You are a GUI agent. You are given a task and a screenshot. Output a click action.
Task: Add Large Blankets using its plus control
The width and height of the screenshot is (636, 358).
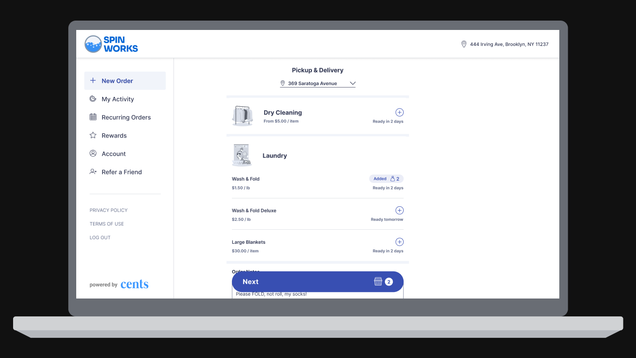[x=399, y=241]
